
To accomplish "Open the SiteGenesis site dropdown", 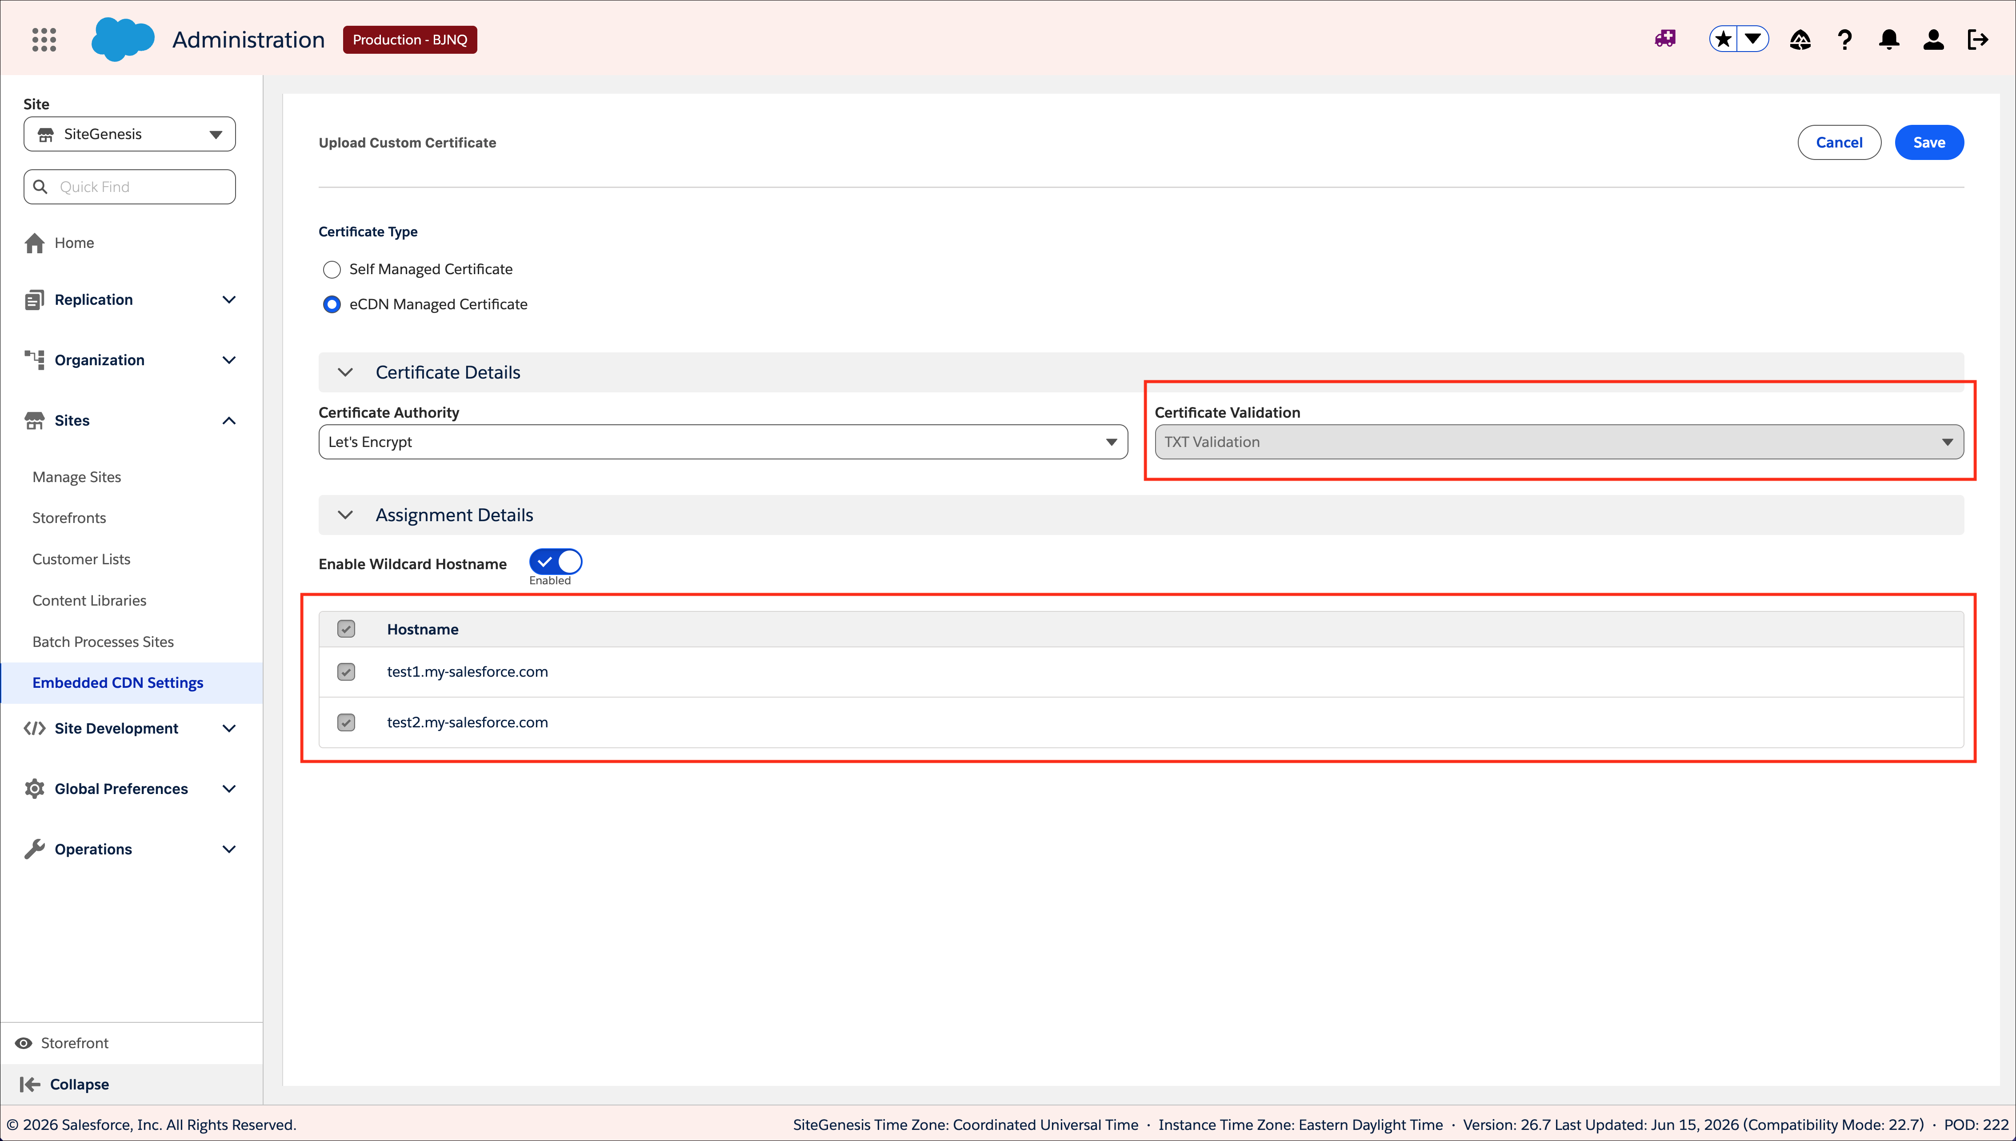I will (129, 134).
